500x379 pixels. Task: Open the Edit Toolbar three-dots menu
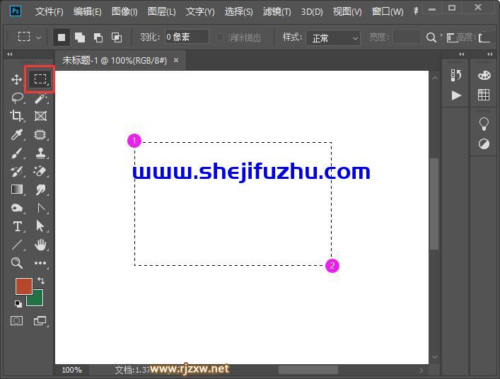[x=40, y=263]
